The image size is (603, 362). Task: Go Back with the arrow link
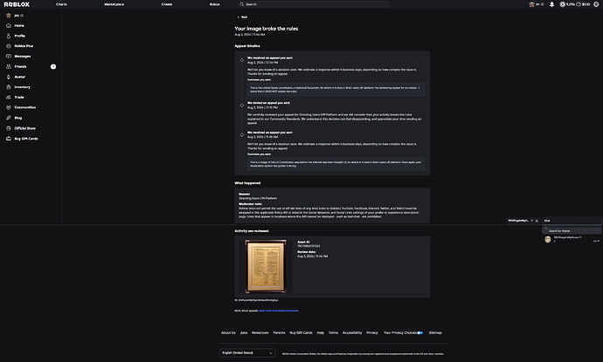pos(242,17)
